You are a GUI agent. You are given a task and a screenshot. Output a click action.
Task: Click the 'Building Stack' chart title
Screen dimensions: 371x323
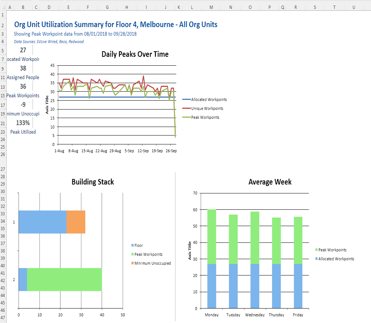coord(93,182)
